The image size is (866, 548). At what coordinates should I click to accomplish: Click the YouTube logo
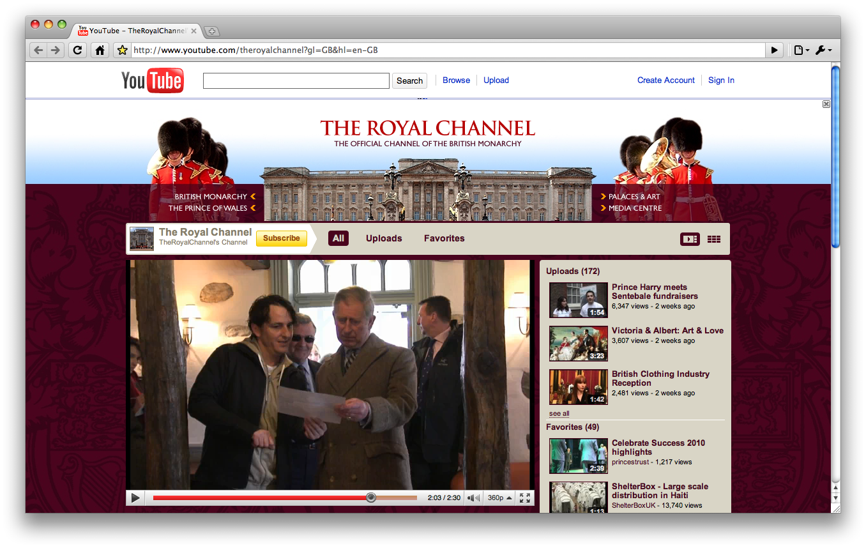click(153, 80)
